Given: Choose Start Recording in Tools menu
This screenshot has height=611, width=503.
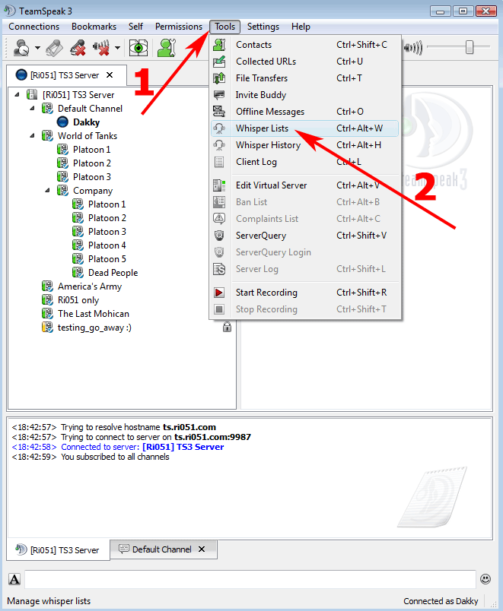Looking at the screenshot, I should [x=266, y=293].
